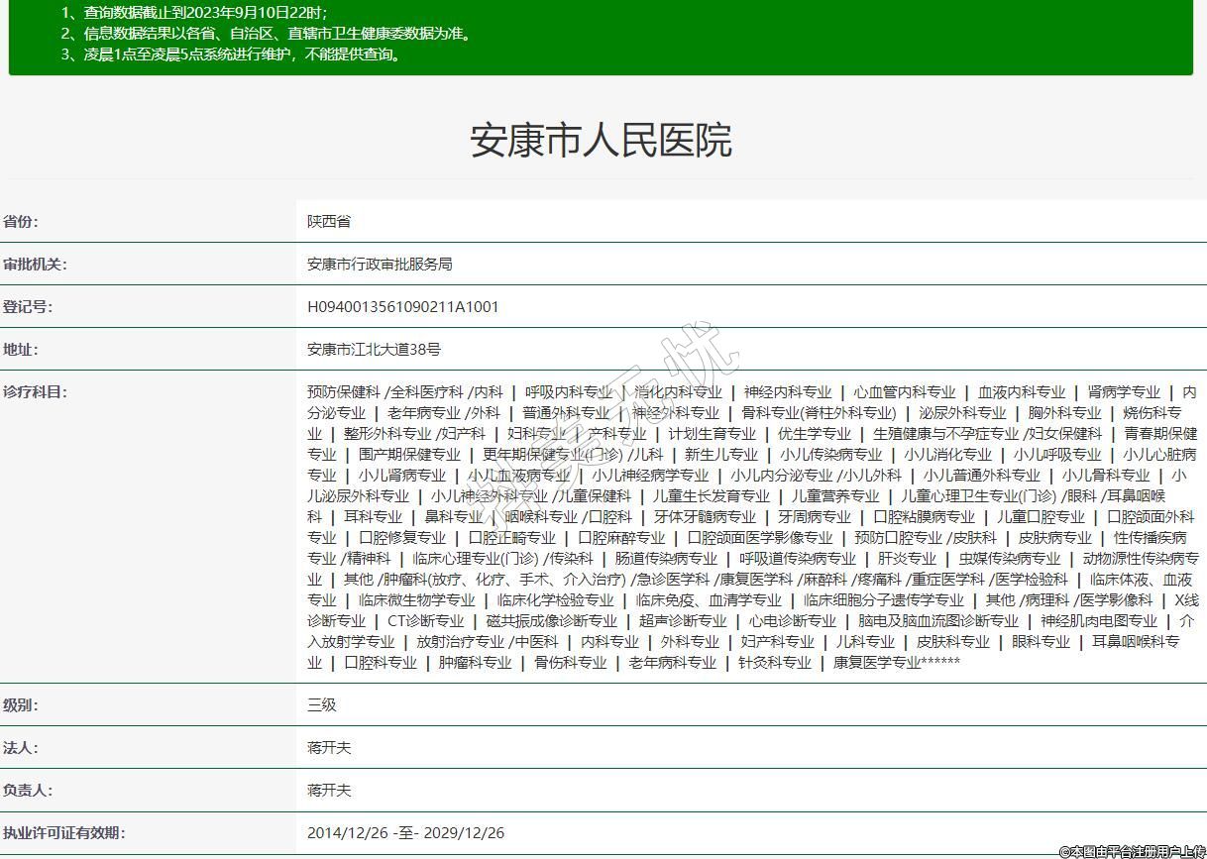Click the 执业许可证有效期 row label
Image resolution: width=1207 pixels, height=859 pixels.
click(x=64, y=833)
